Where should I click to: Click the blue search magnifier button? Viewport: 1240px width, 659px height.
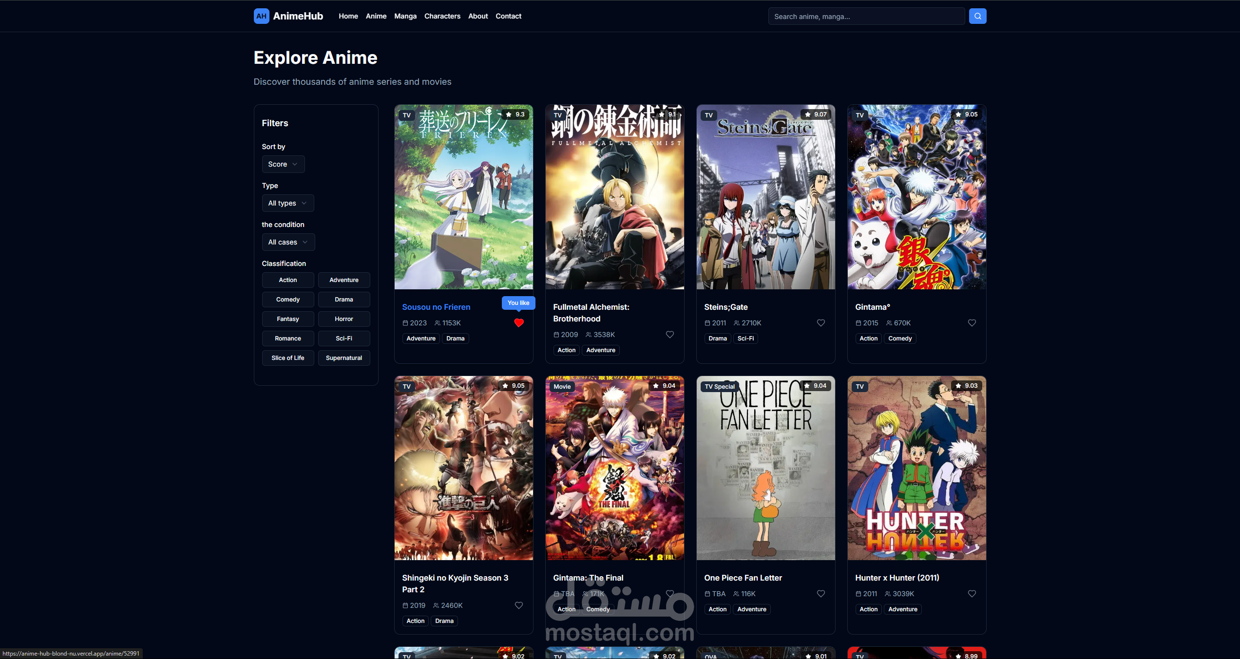tap(977, 16)
